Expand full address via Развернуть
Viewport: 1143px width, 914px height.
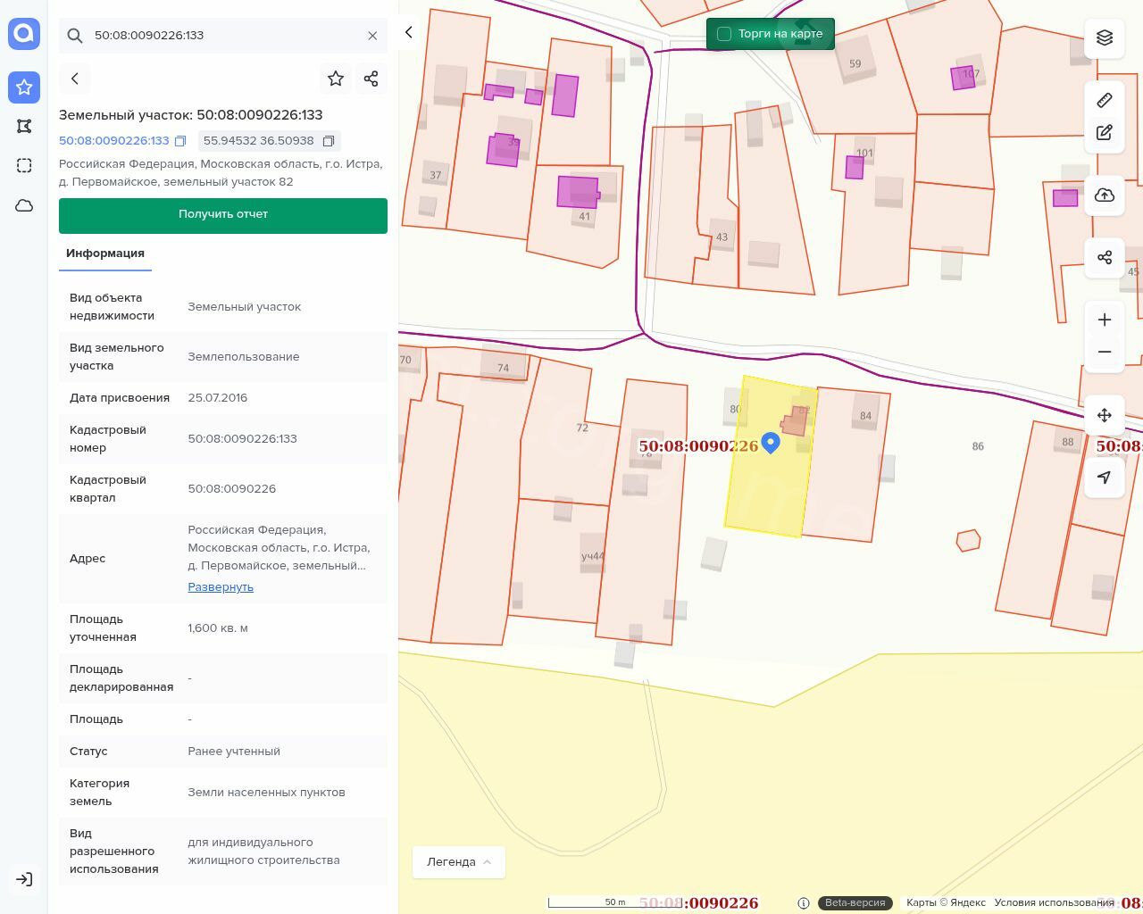click(221, 587)
